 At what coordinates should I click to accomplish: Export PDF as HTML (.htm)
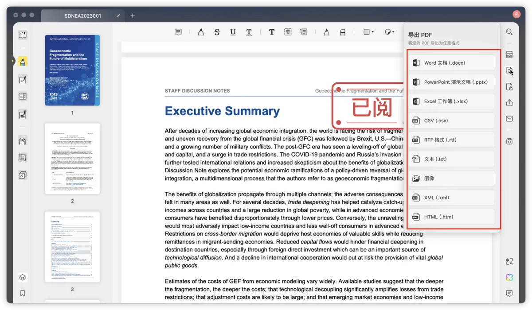coord(451,217)
